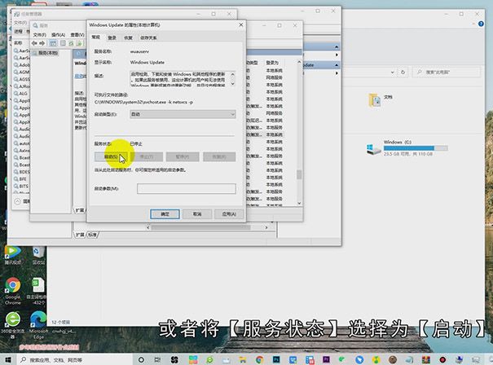Viewport: 493px width, 365px height.
Task: Click 取消 to cancel the dialog
Action: click(x=197, y=214)
